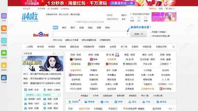Open the orange Taobao sidebar icon
The image size is (198, 111).
pos(4,28)
